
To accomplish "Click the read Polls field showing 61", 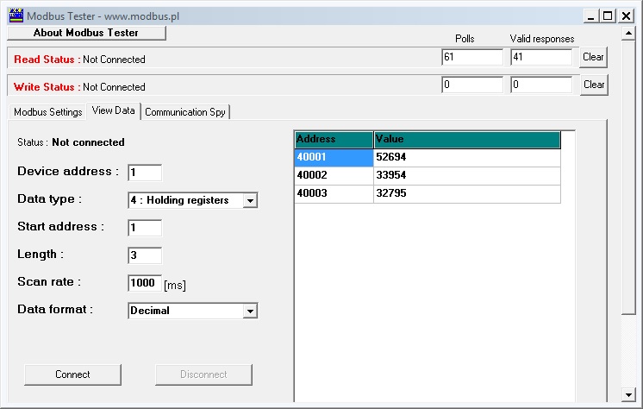I will point(472,57).
